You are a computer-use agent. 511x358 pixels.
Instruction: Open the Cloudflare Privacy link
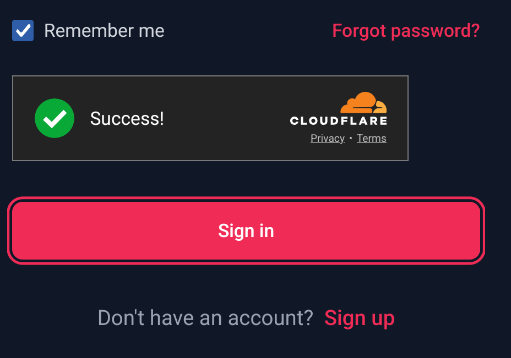[x=327, y=139]
